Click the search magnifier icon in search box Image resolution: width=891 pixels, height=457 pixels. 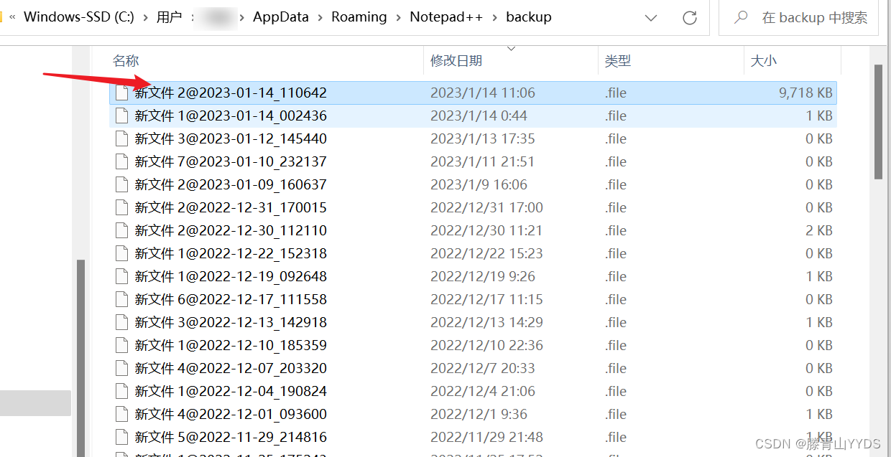point(740,17)
